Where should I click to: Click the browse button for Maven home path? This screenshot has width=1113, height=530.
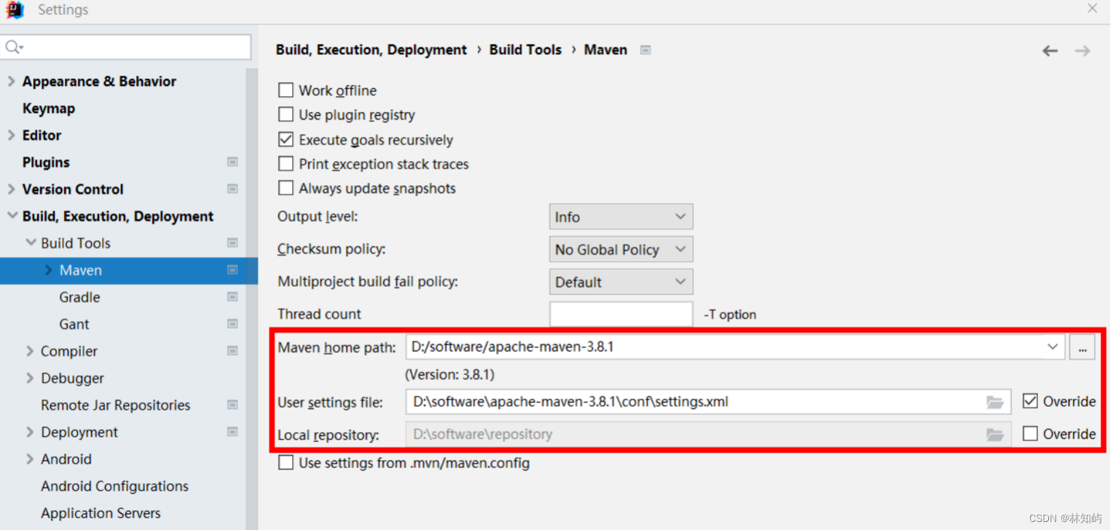pyautogui.click(x=1082, y=347)
